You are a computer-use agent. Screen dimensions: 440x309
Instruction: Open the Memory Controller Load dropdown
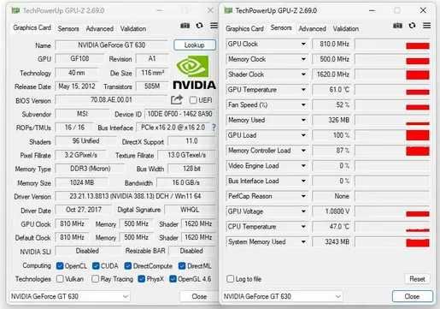303,151
